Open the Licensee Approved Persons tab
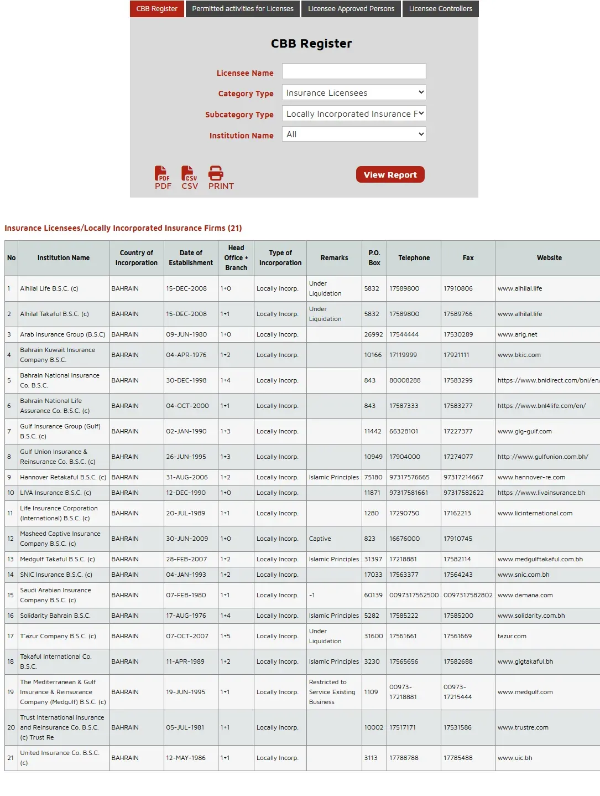This screenshot has width=600, height=796. point(351,9)
